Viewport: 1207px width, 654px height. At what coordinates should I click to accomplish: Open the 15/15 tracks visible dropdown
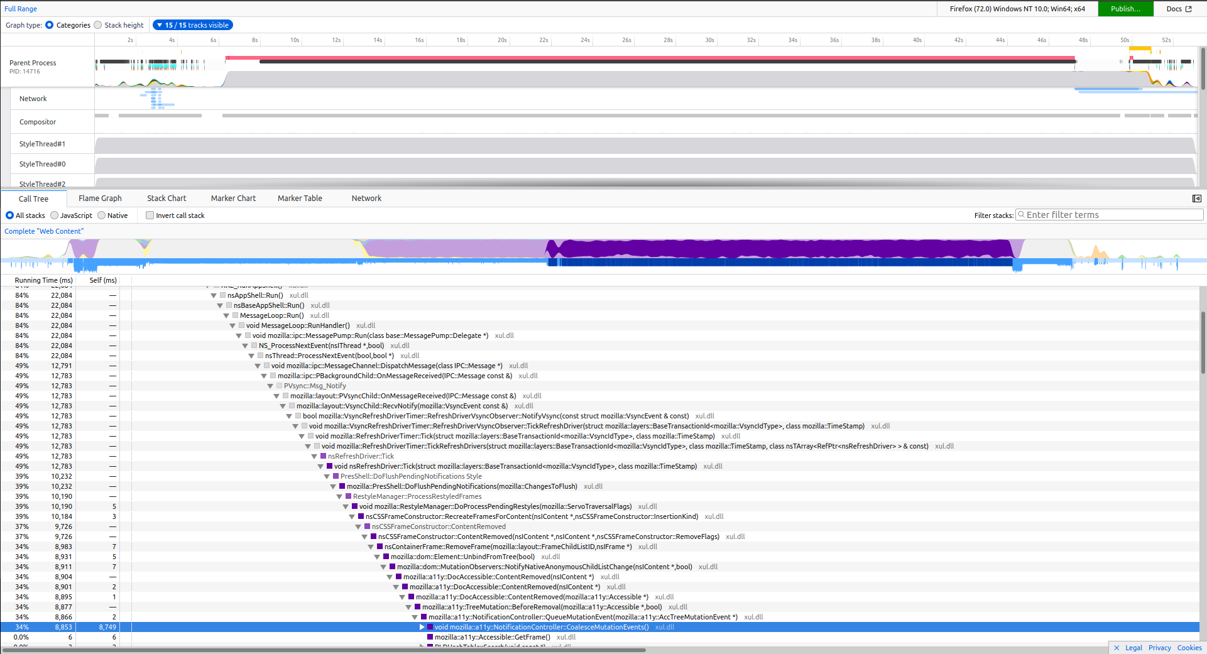point(192,25)
